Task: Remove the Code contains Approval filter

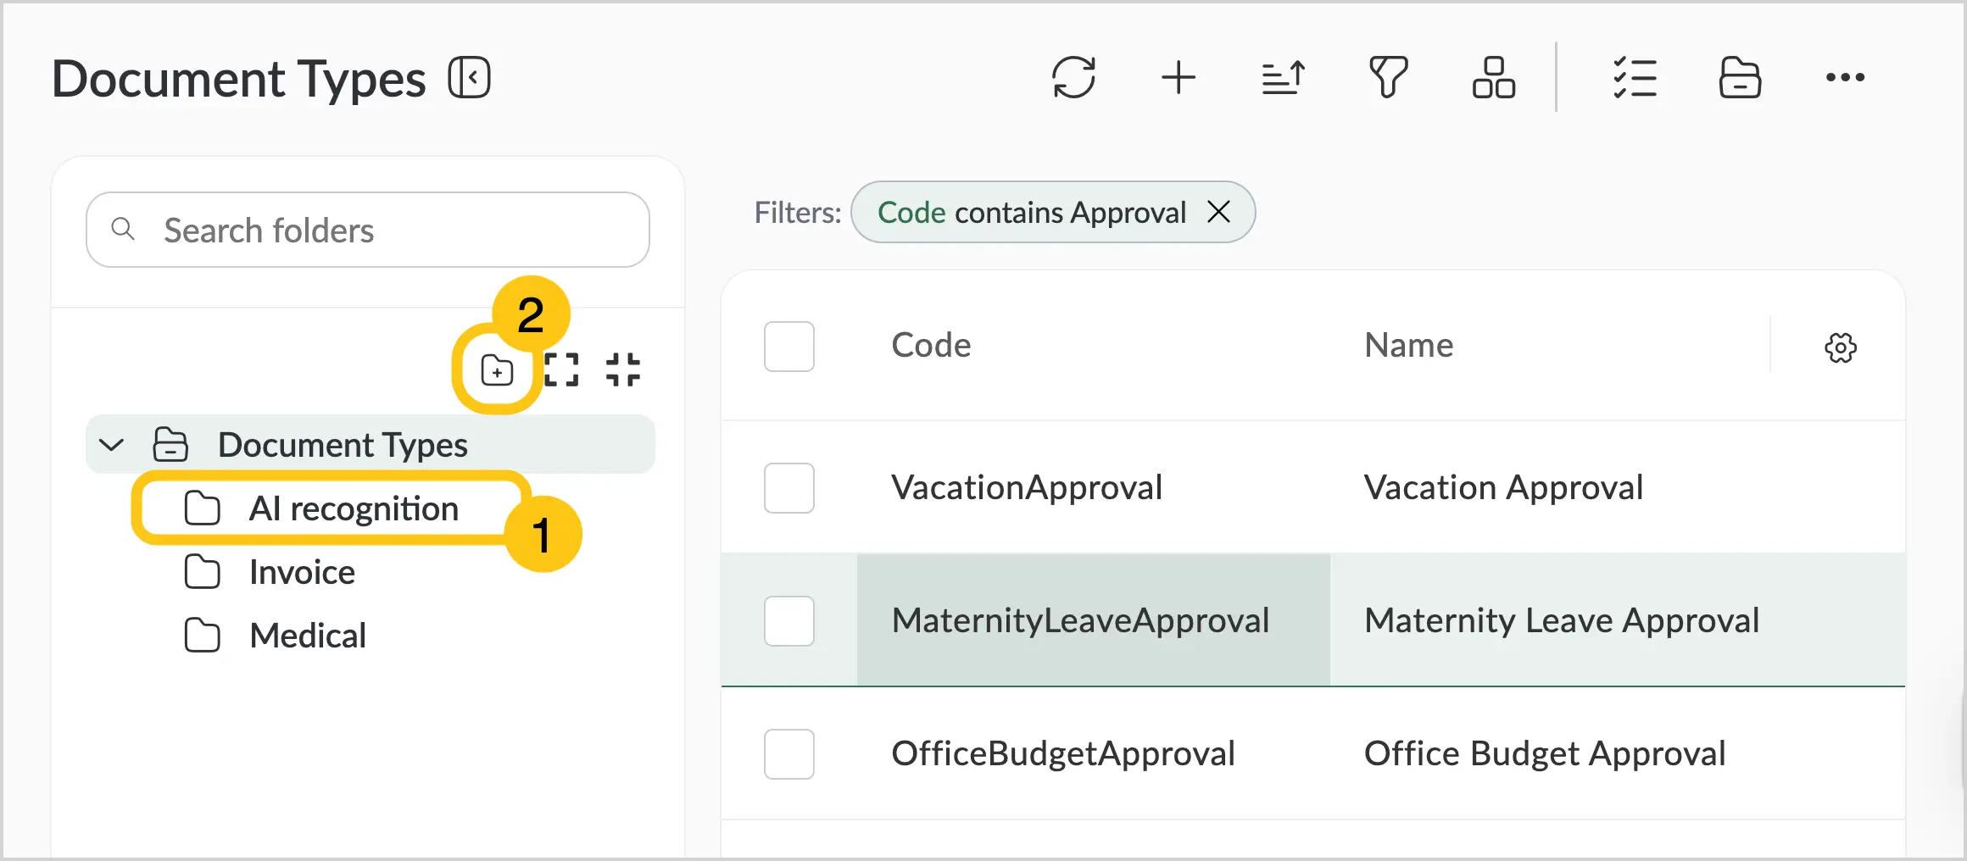Action: point(1218,212)
